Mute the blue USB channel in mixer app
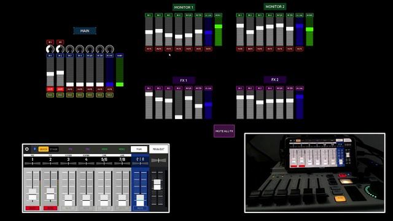This screenshot has height=221, width=393. tap(140, 208)
